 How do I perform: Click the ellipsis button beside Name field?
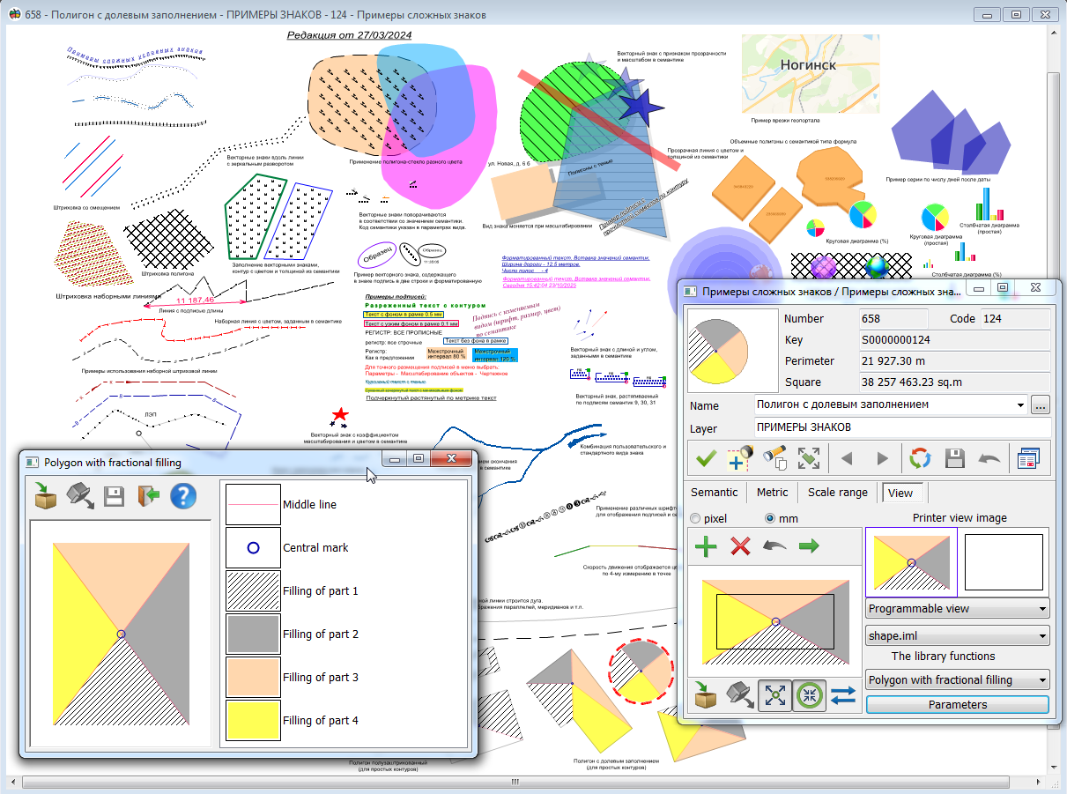[1041, 405]
